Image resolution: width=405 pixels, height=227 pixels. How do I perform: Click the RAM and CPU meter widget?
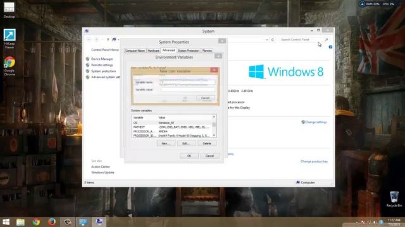pos(378,4)
